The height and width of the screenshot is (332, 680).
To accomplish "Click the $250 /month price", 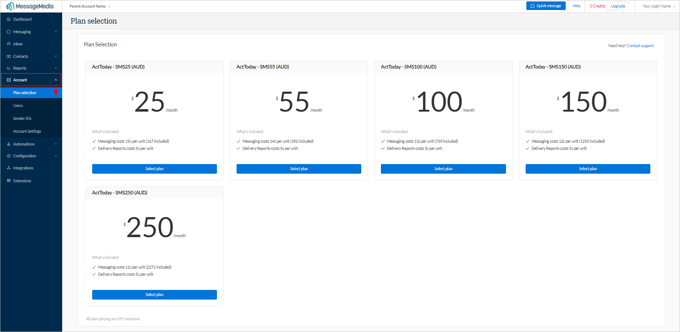I will pos(154,228).
